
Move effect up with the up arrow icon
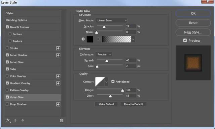click(15, 120)
